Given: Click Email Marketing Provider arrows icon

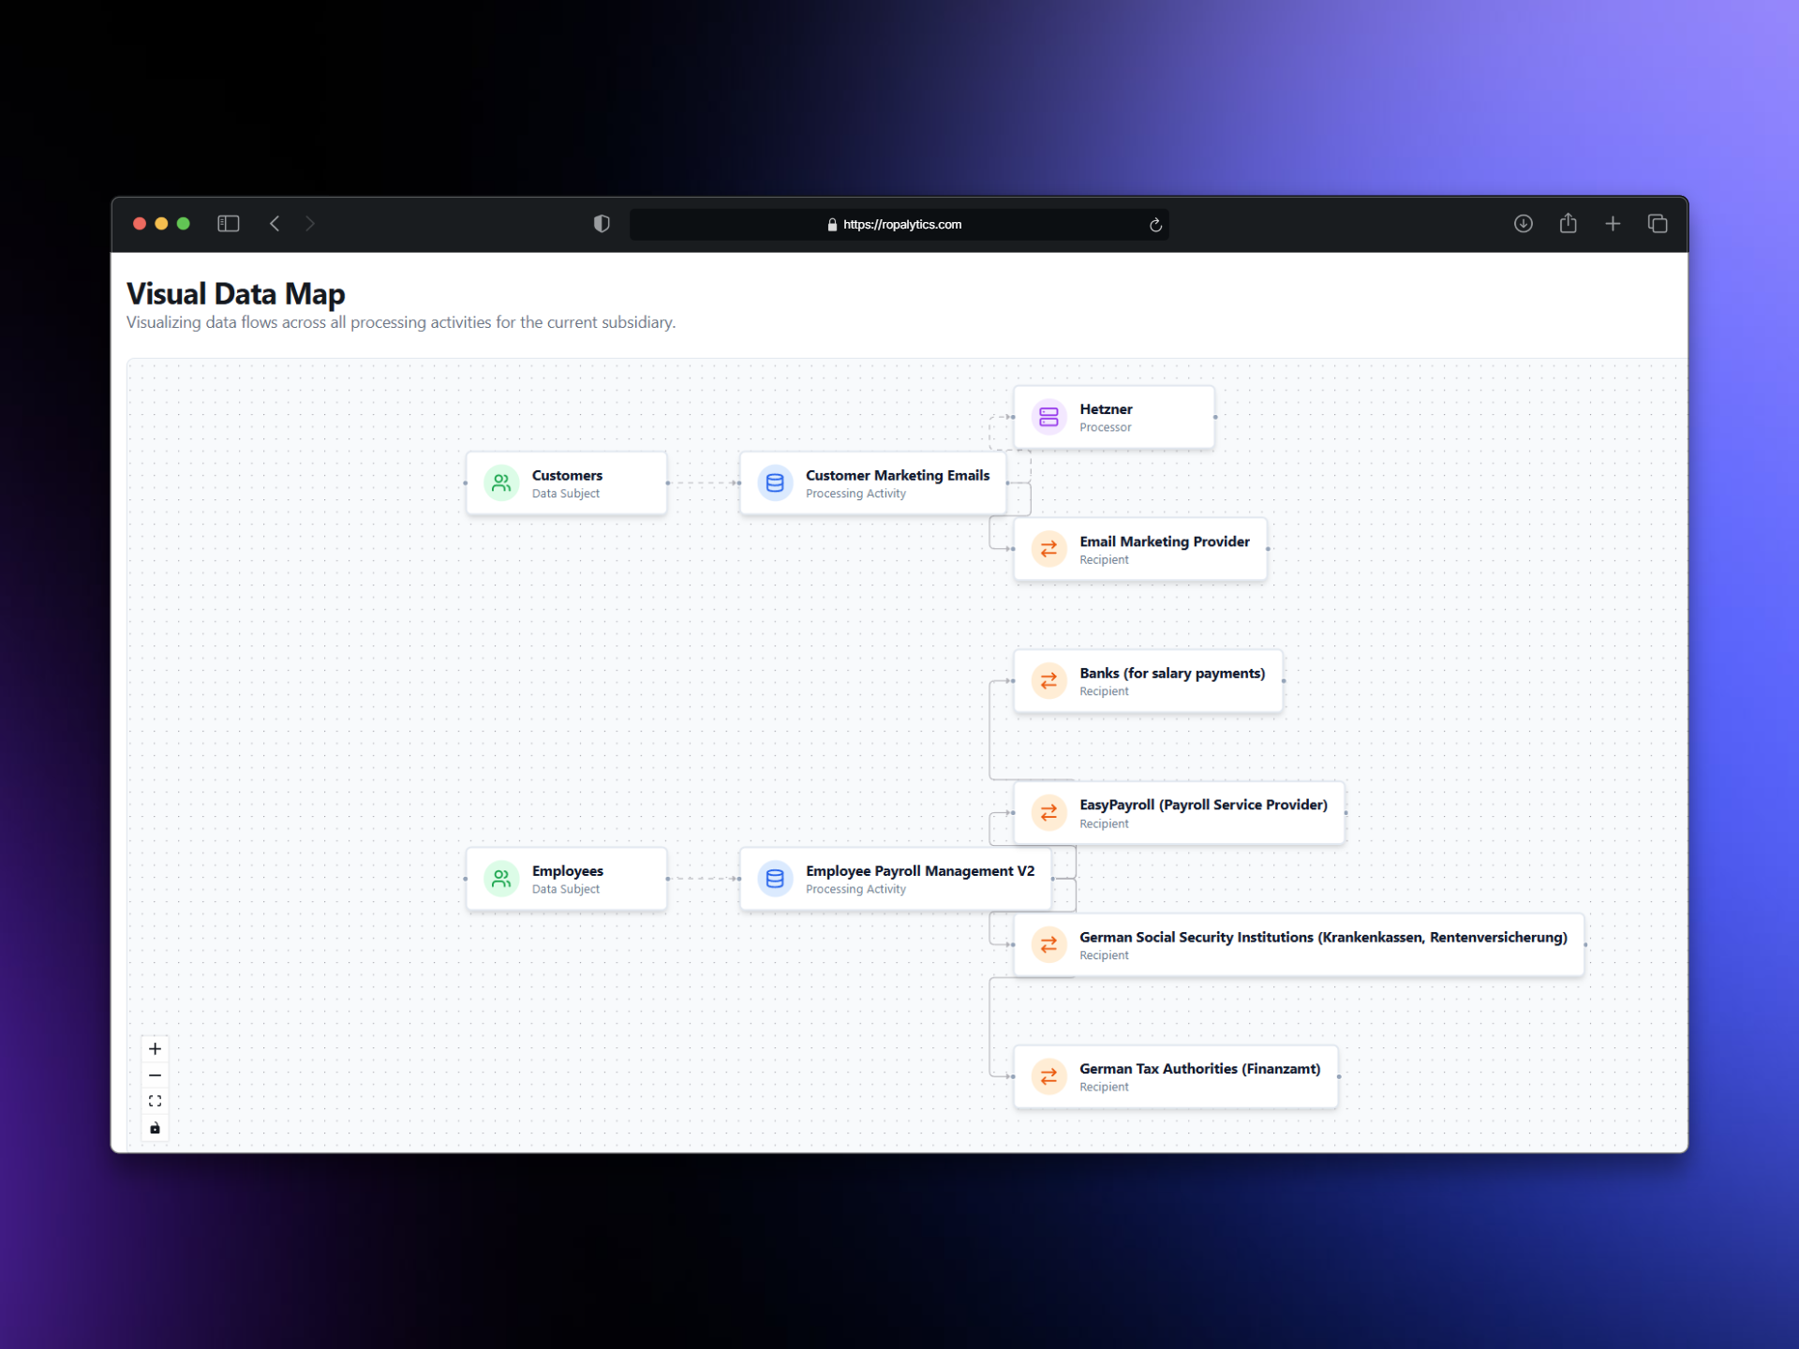Looking at the screenshot, I should [x=1048, y=549].
